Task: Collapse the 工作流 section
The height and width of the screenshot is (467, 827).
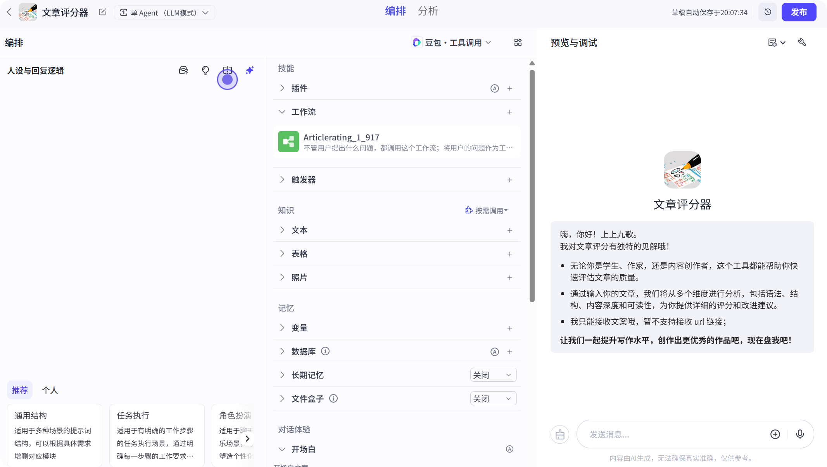Action: pyautogui.click(x=282, y=112)
